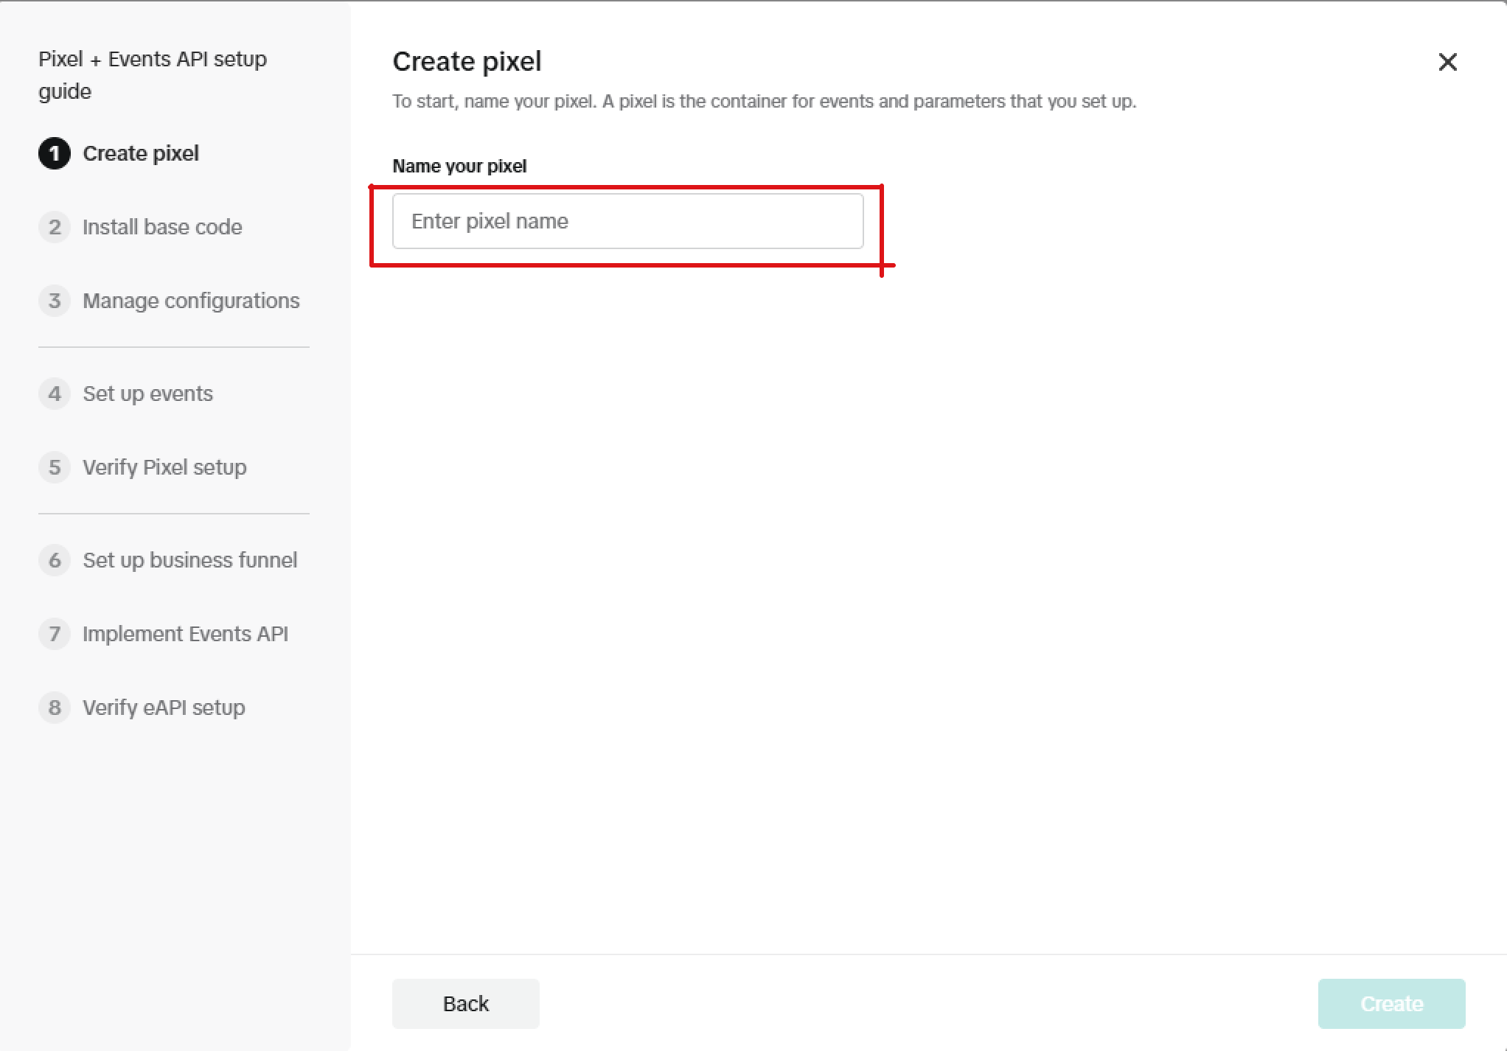Click the step 4 number circle
This screenshot has height=1051, width=1507.
click(x=55, y=394)
